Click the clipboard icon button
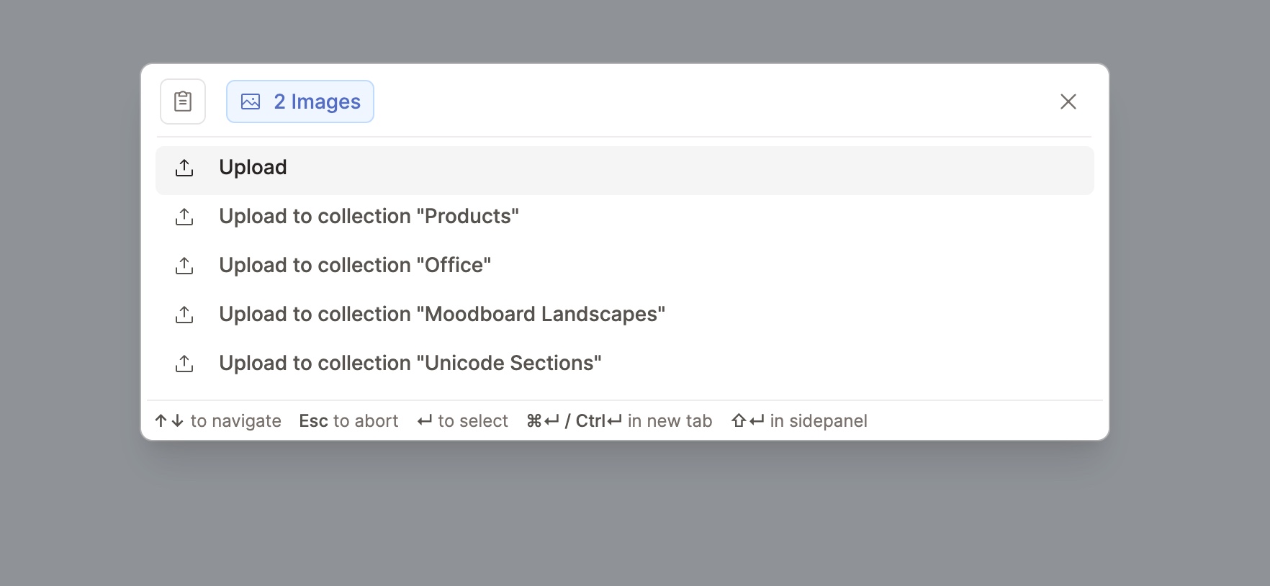The width and height of the screenshot is (1270, 586). click(x=183, y=102)
